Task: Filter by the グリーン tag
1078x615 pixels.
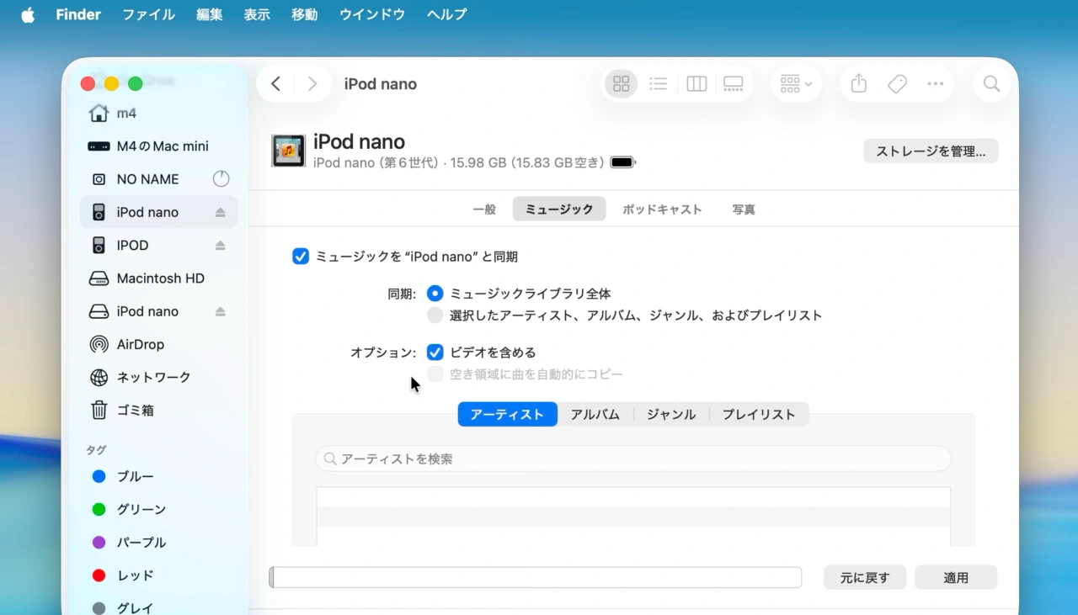Action: (x=158, y=510)
